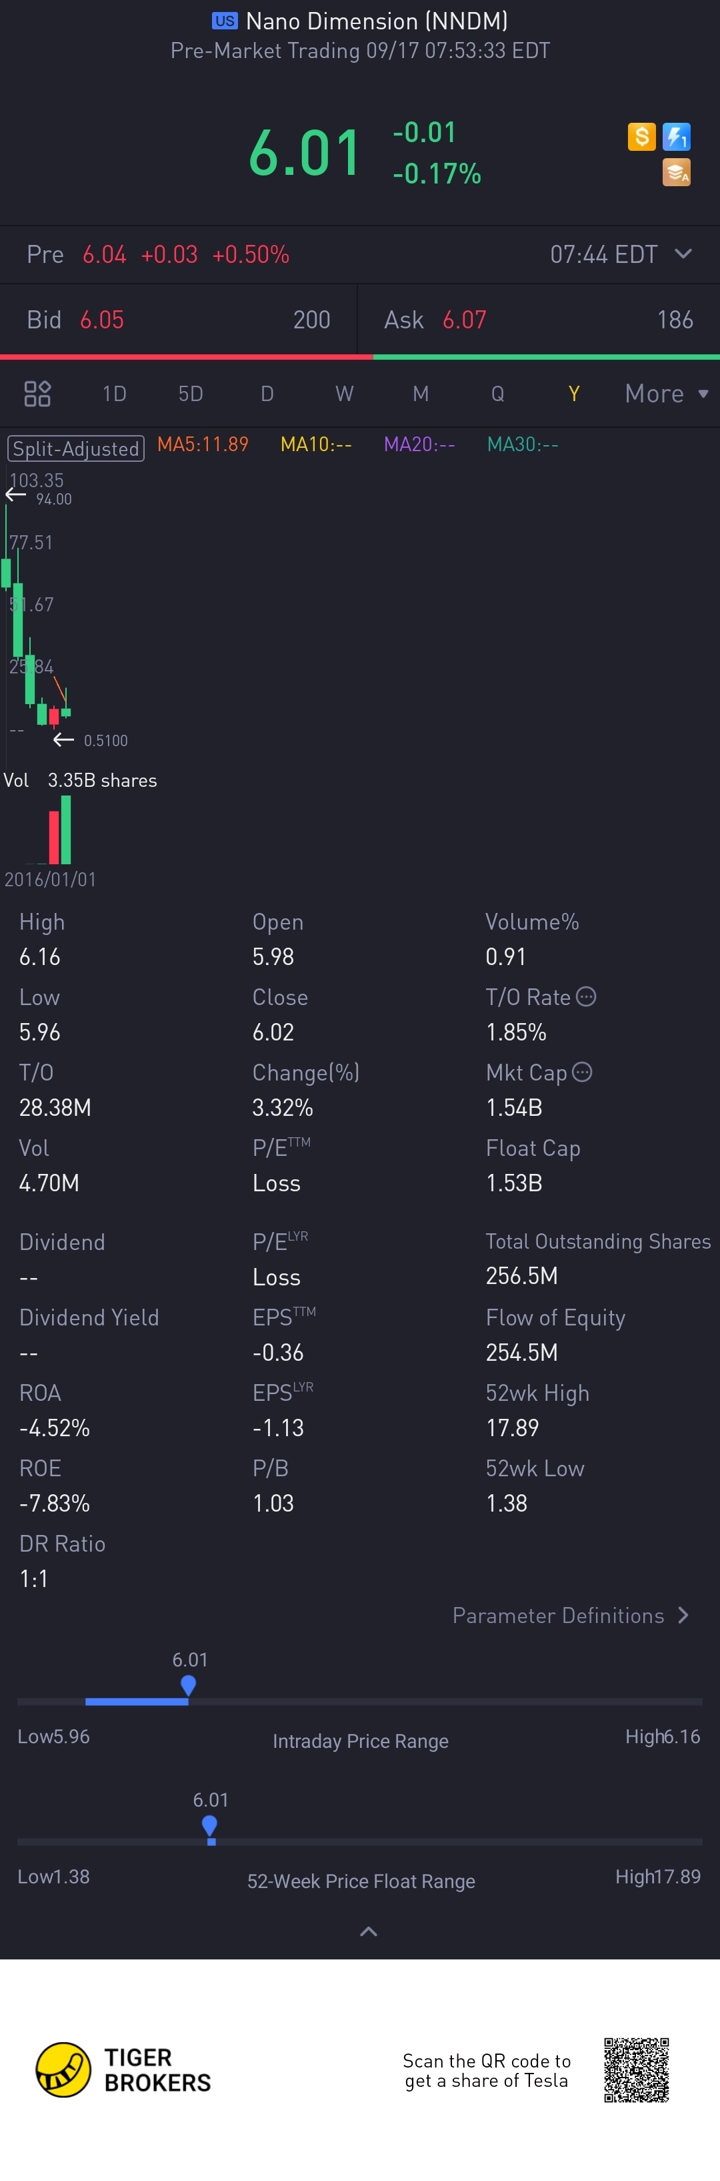720x2181 pixels.
Task: Tap the yellow dollar sign badge icon
Action: [641, 136]
